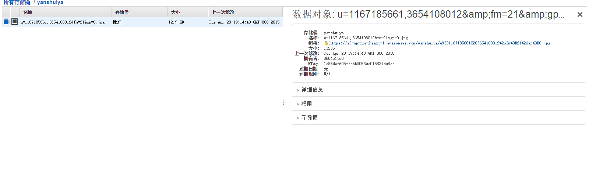
Task: Click the splitter handle between list and details
Action: coord(283,102)
